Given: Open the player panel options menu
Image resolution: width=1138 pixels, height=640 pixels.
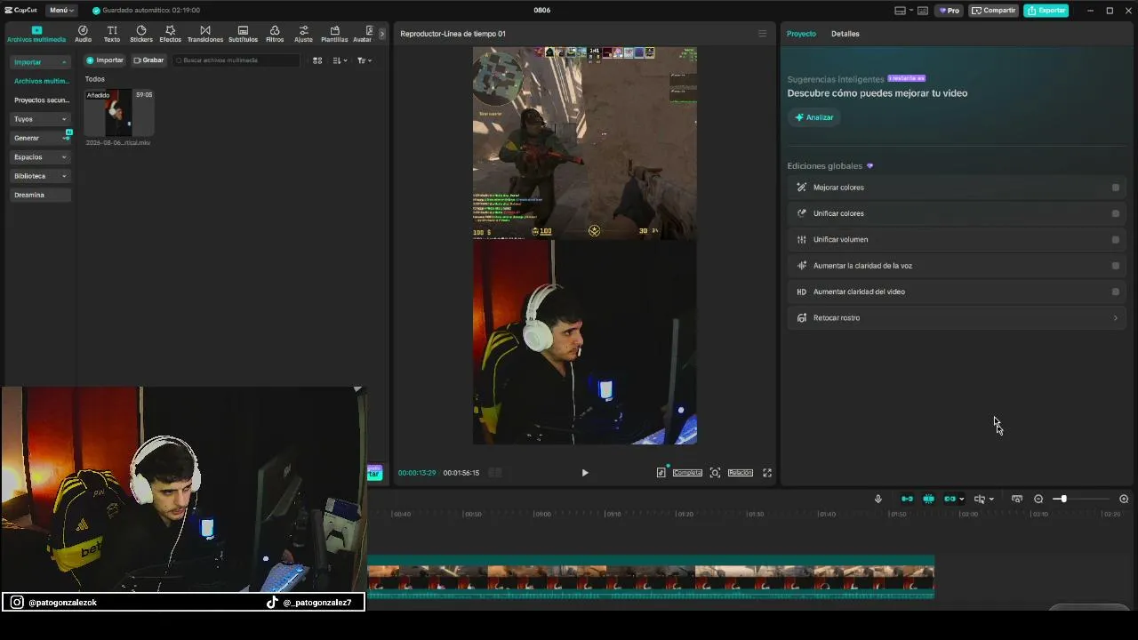Looking at the screenshot, I should point(762,34).
